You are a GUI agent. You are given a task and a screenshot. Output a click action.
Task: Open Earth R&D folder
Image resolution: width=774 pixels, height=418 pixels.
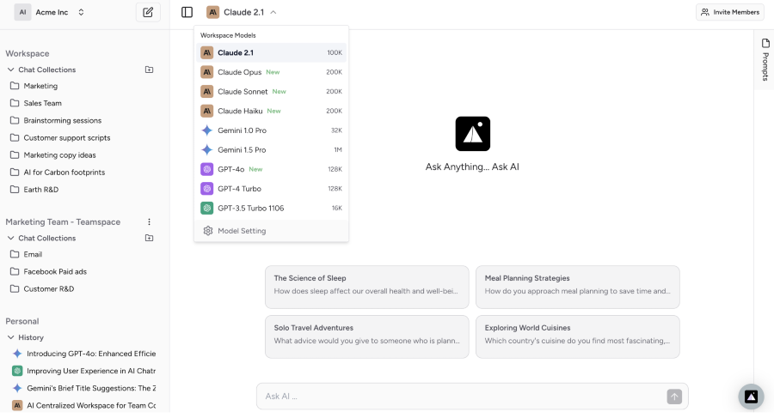41,190
